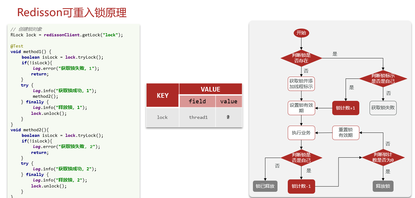Select the 重置锁有效期 box

pos(346,133)
